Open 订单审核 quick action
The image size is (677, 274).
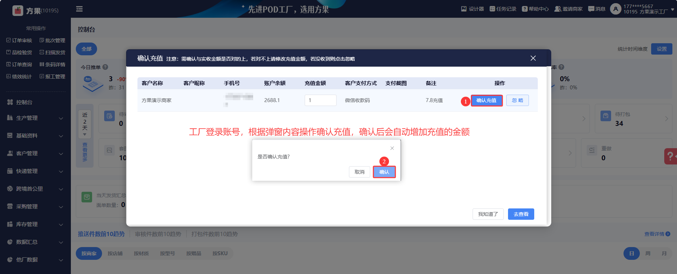19,40
